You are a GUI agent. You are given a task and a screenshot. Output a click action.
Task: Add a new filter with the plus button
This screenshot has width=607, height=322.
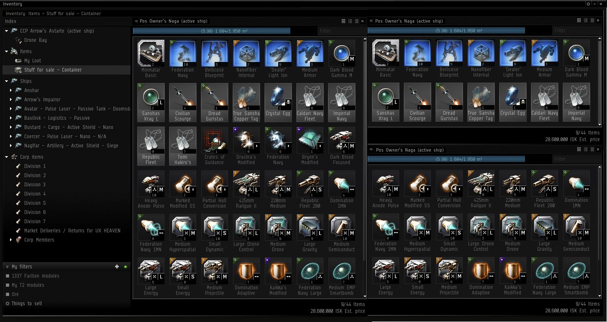(x=117, y=267)
